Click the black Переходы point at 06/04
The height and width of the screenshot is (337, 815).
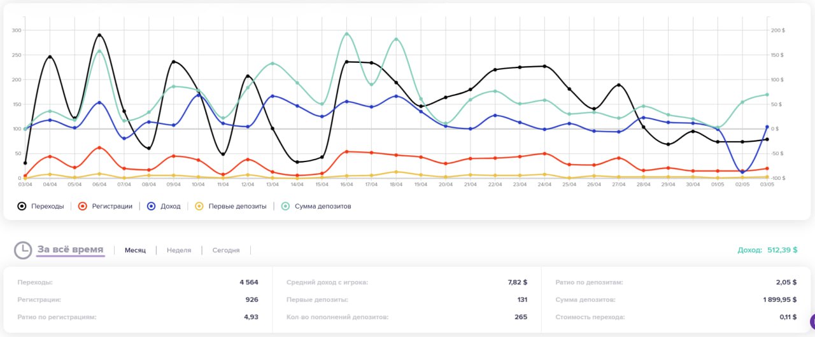click(99, 36)
